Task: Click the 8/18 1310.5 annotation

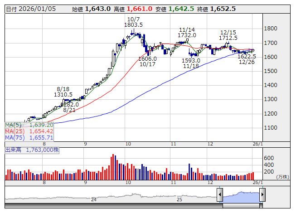Action: click(x=63, y=92)
